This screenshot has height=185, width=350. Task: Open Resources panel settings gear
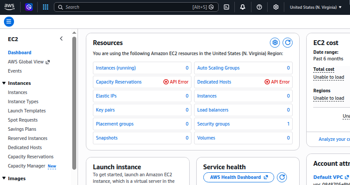point(275,42)
